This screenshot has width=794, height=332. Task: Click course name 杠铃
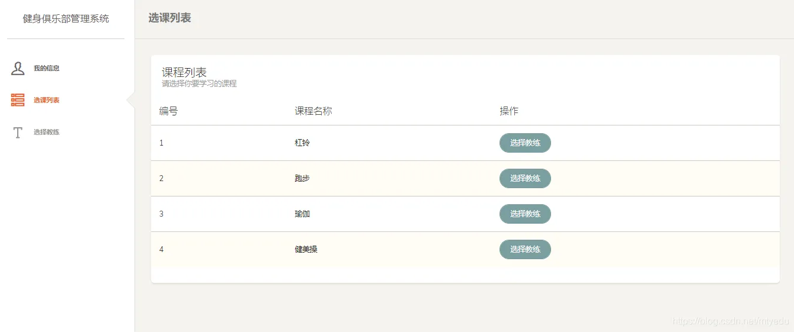[302, 143]
